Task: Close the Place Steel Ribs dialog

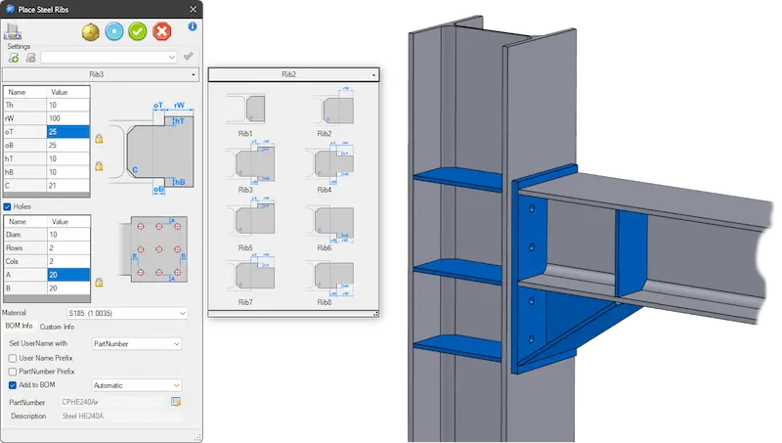Action: click(x=193, y=9)
